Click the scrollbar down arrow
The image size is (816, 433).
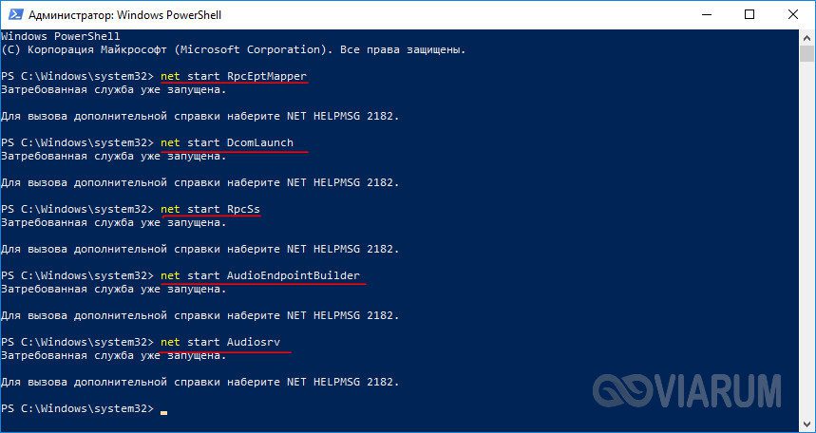[x=807, y=424]
